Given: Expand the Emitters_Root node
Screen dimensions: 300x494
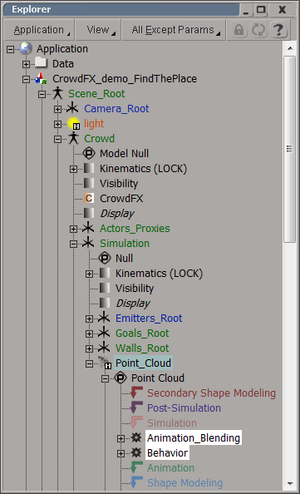Looking at the screenshot, I should pos(89,319).
